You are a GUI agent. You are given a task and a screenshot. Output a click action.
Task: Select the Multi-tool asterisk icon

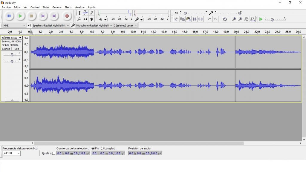click(x=92, y=19)
